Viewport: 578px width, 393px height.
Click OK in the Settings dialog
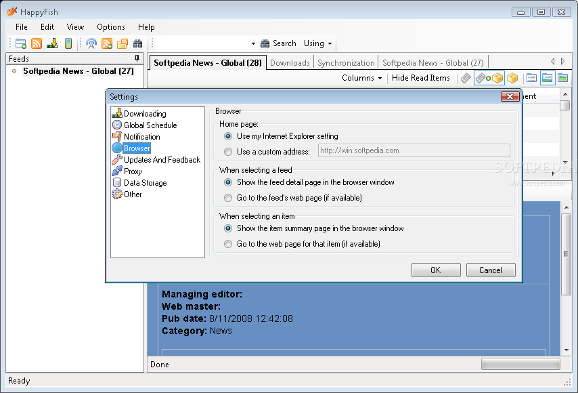pyautogui.click(x=436, y=270)
